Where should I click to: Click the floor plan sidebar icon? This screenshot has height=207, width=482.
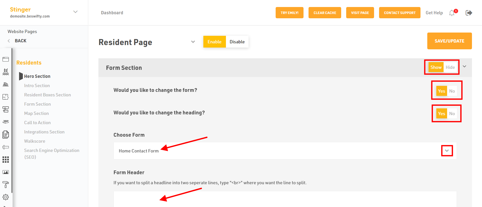click(x=6, y=97)
